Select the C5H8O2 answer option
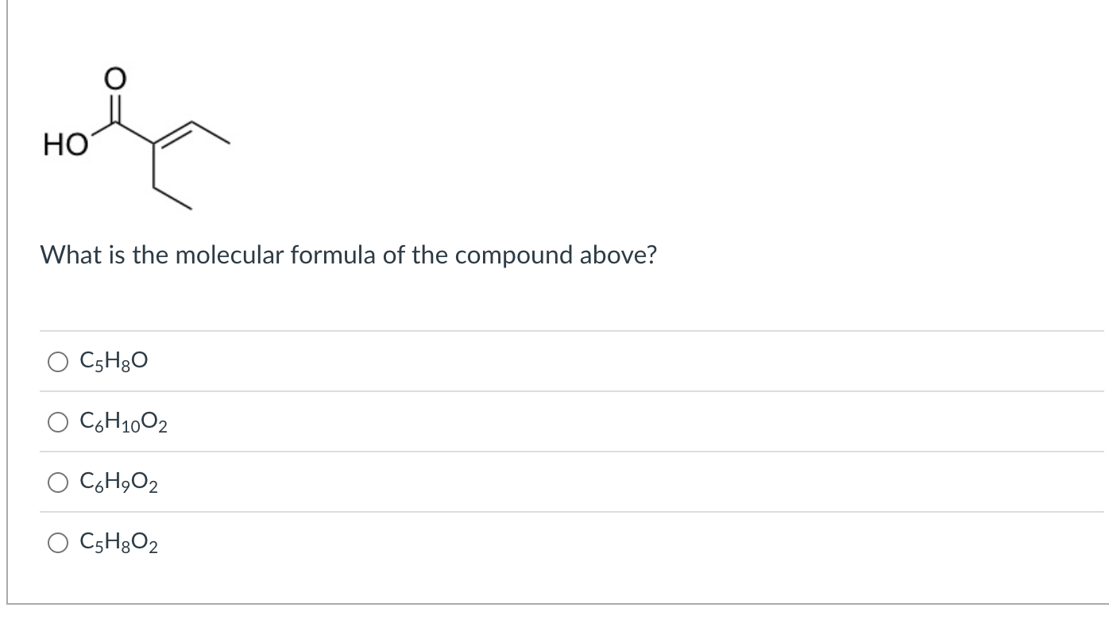This screenshot has height=619, width=1109. (118, 541)
